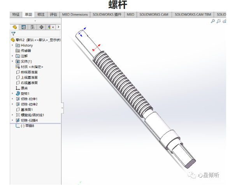
Task: Expand the 螺旋线/涡状线1 node
Action: (x=12, y=115)
